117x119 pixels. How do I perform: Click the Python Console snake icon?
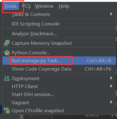coord(7,52)
